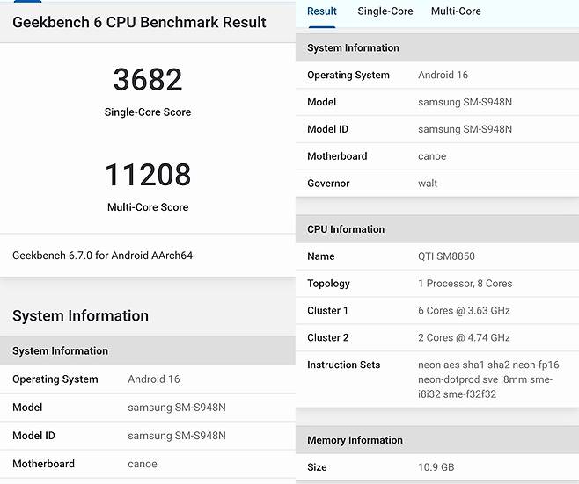
Task: Select the 11208 multi-core score
Action: (x=148, y=174)
